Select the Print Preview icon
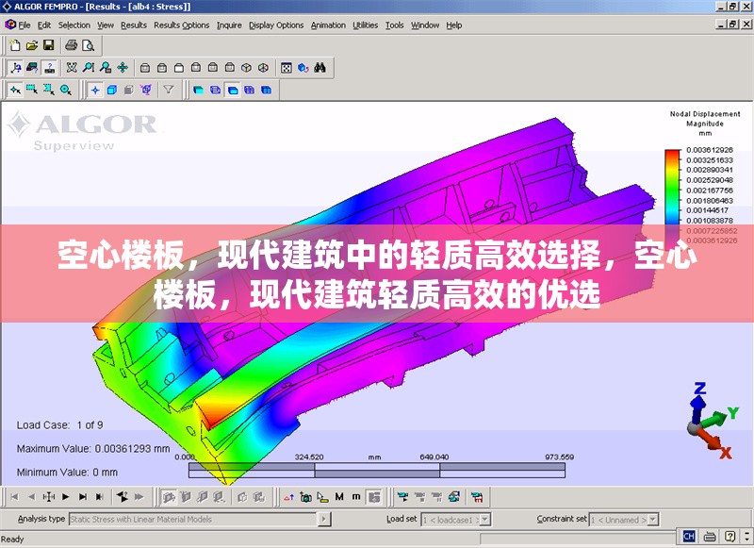Viewport: 754px width, 548px height. [89, 44]
